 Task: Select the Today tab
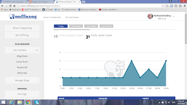(x=61, y=26)
